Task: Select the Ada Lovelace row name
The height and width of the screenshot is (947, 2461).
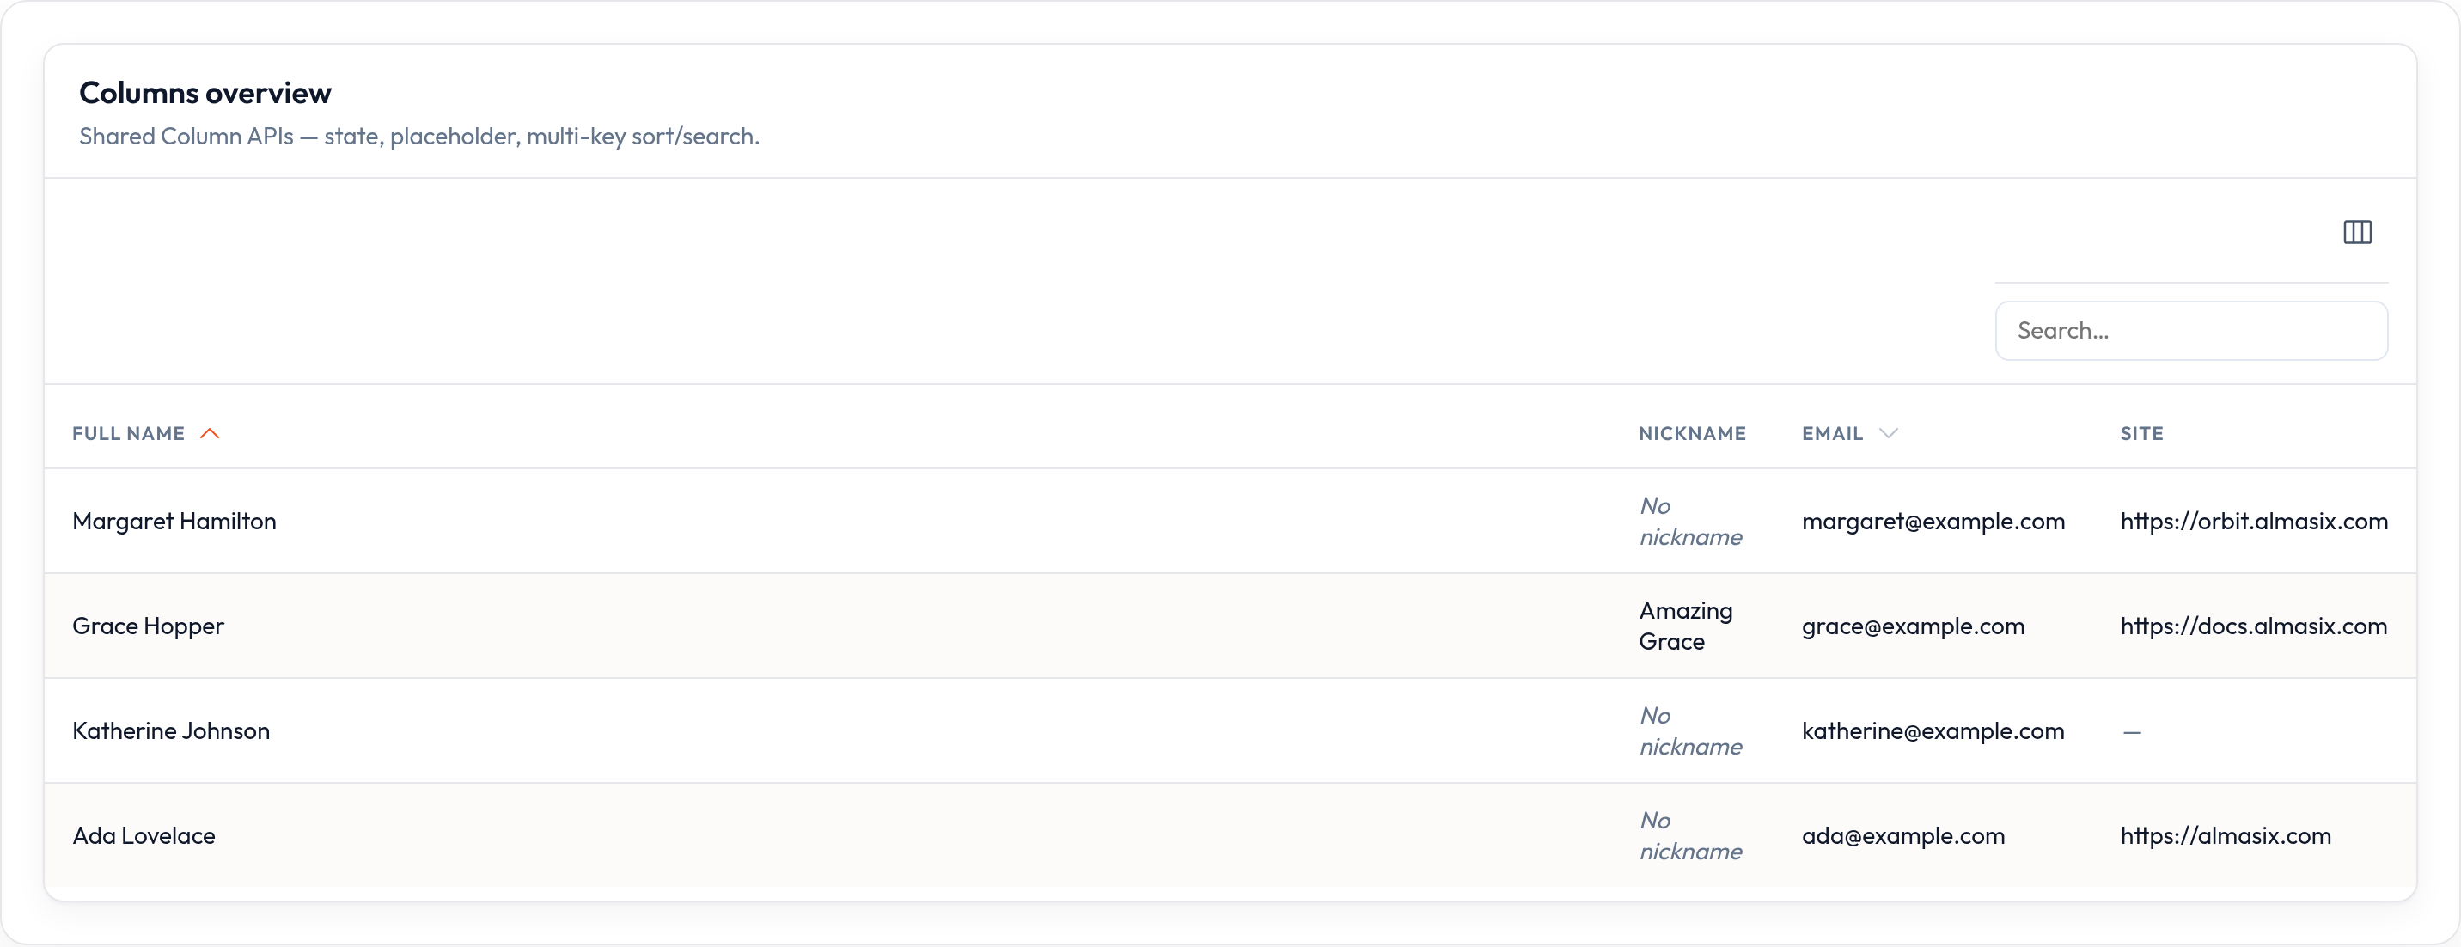Action: pyautogui.click(x=144, y=835)
